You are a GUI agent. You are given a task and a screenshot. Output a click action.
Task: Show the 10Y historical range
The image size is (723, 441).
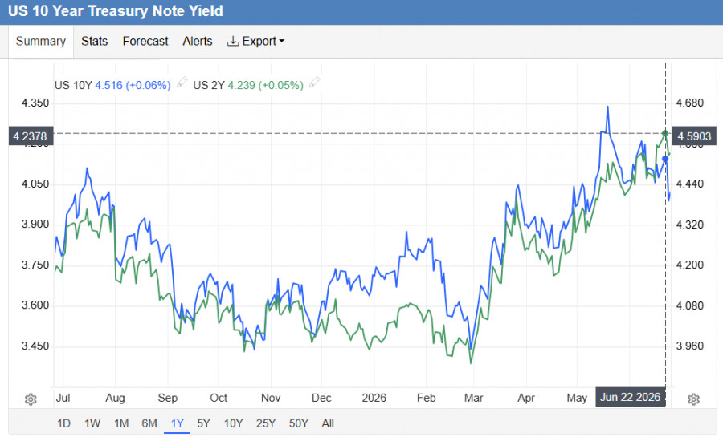click(x=233, y=423)
